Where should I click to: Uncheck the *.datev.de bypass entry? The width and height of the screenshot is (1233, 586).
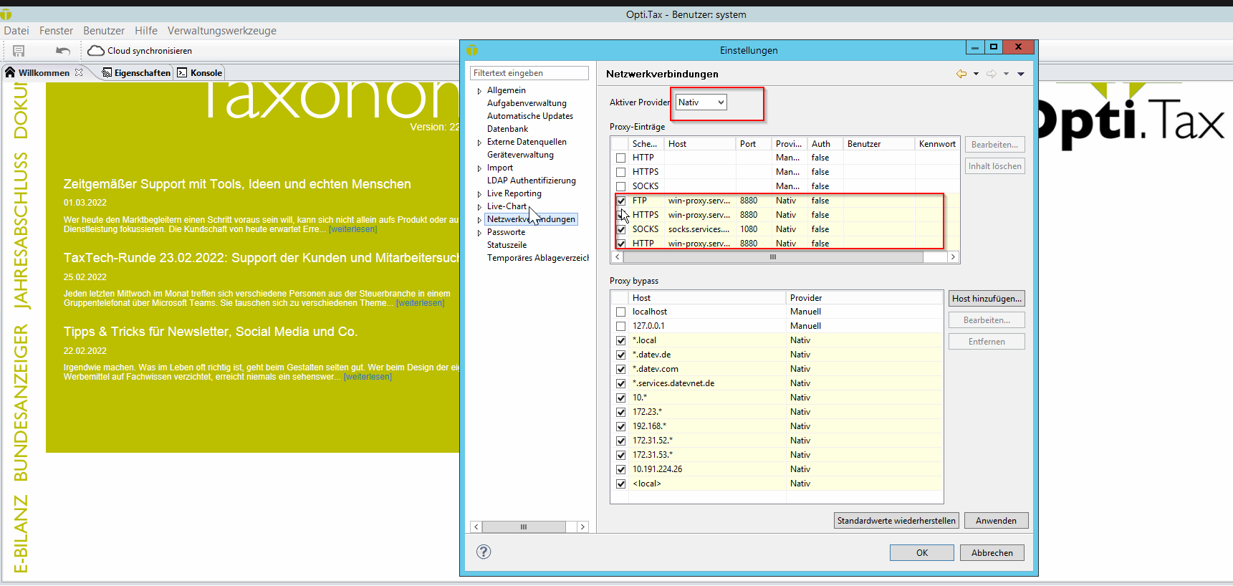coord(621,355)
